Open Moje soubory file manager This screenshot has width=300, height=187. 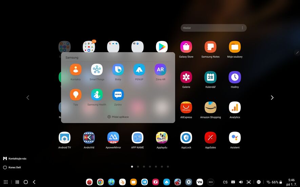click(x=235, y=47)
